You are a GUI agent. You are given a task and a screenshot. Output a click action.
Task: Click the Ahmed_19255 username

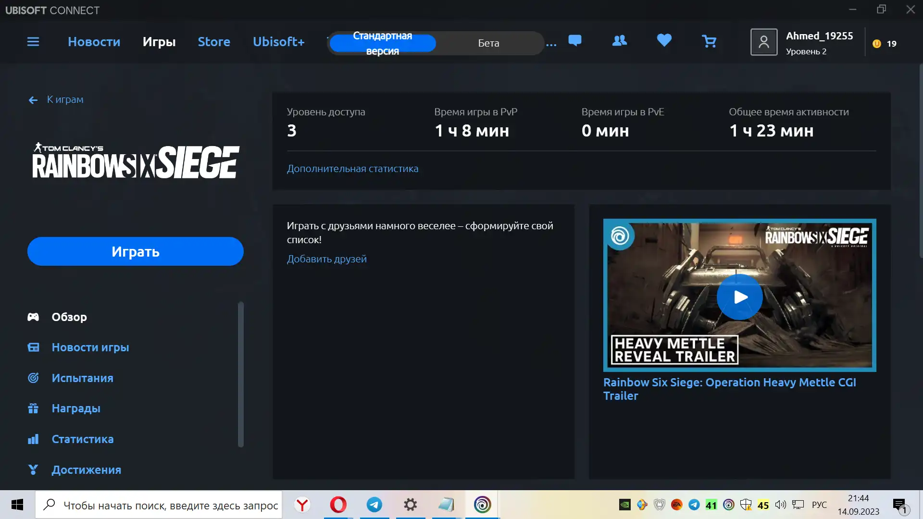point(819,36)
